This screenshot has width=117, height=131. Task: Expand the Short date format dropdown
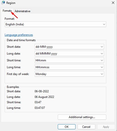click(69, 47)
